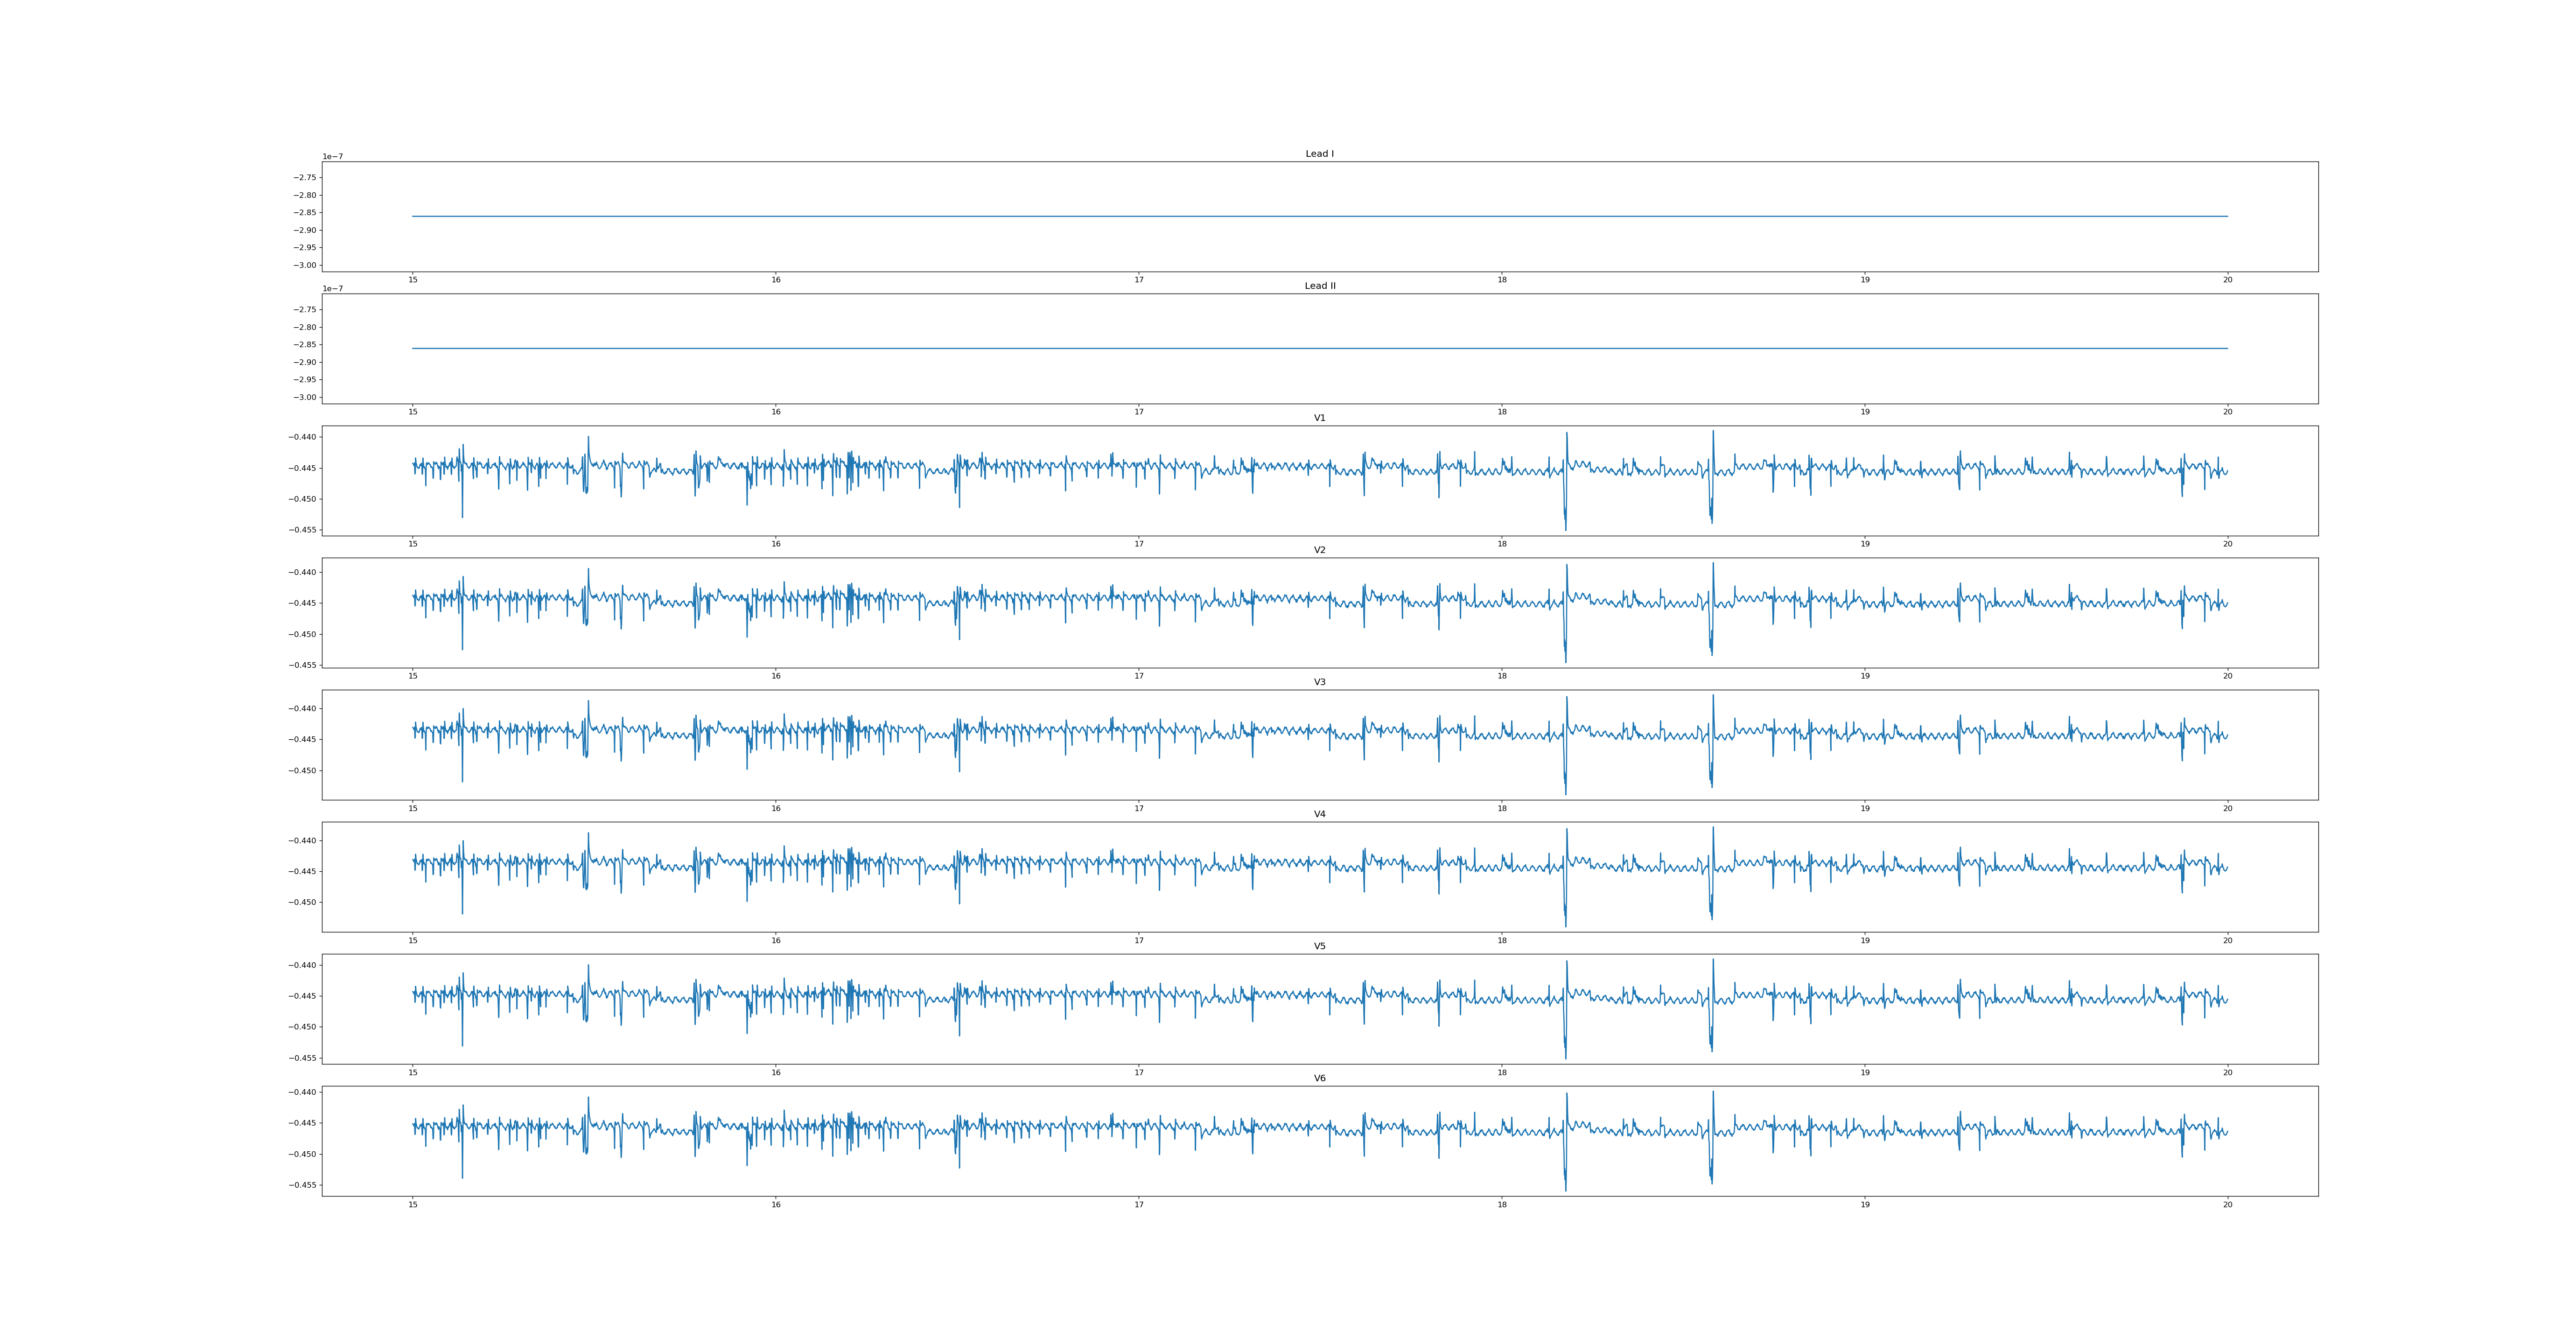Viewport: 2576px width, 1344px height.
Task: Click the −3.00 y-axis tick on Lead II plot
Action: 305,397
